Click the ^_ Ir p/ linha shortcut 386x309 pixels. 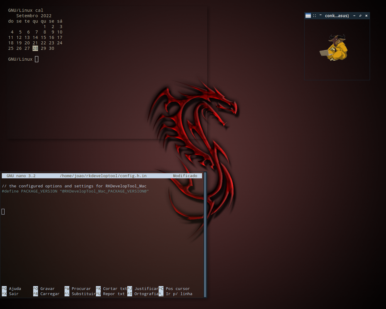[x=176, y=294]
